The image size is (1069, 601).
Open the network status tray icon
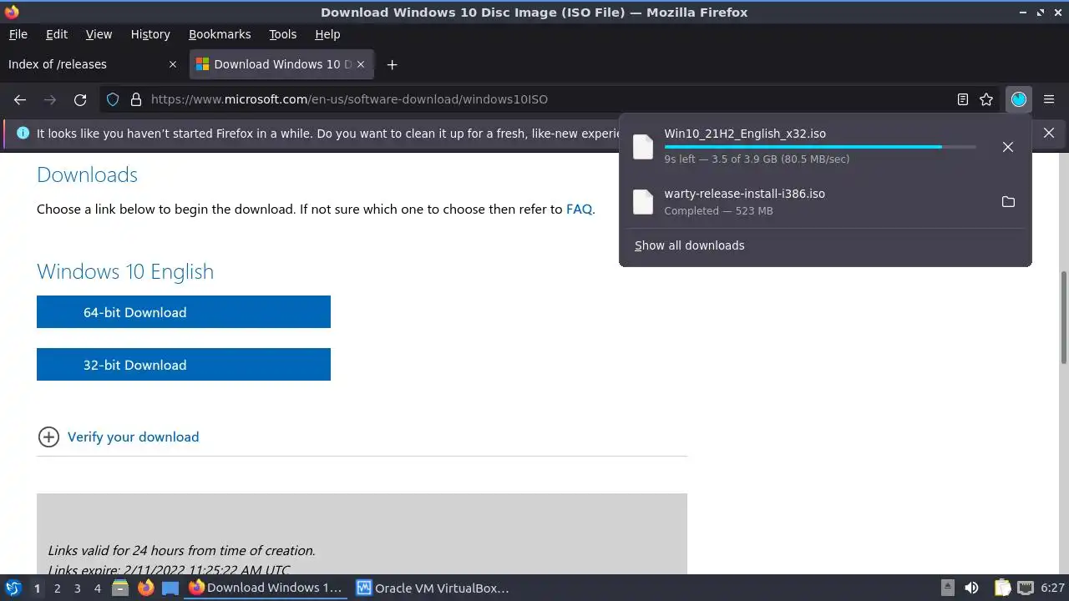click(1025, 588)
